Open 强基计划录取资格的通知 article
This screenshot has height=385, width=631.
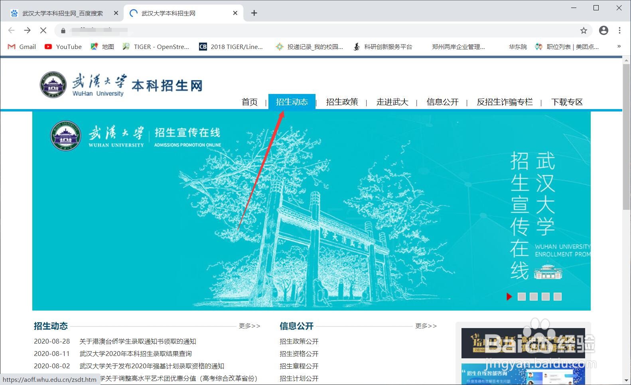[x=152, y=366]
